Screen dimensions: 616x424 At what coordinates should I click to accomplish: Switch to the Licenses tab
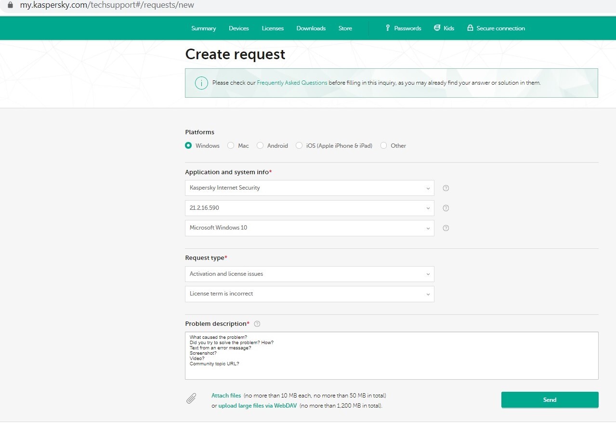pos(273,28)
